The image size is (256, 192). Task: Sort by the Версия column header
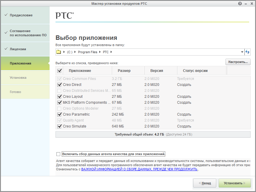coord(161,71)
